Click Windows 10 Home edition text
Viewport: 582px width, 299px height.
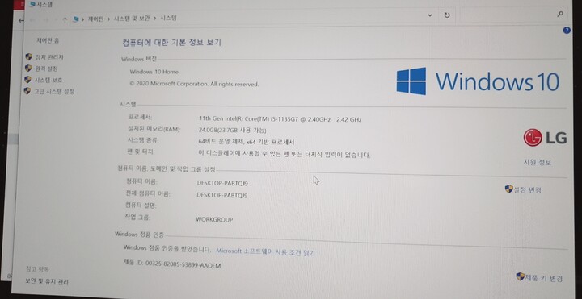pyautogui.click(x=154, y=72)
